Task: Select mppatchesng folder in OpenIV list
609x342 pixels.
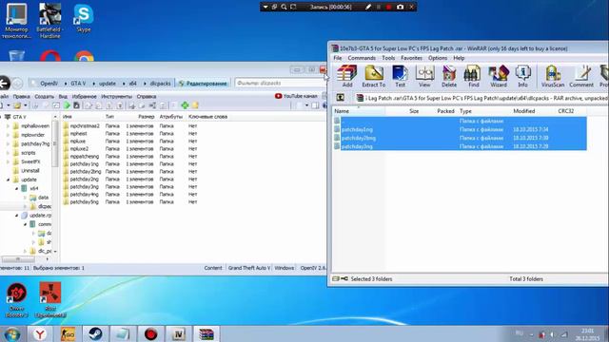Action: pos(81,156)
